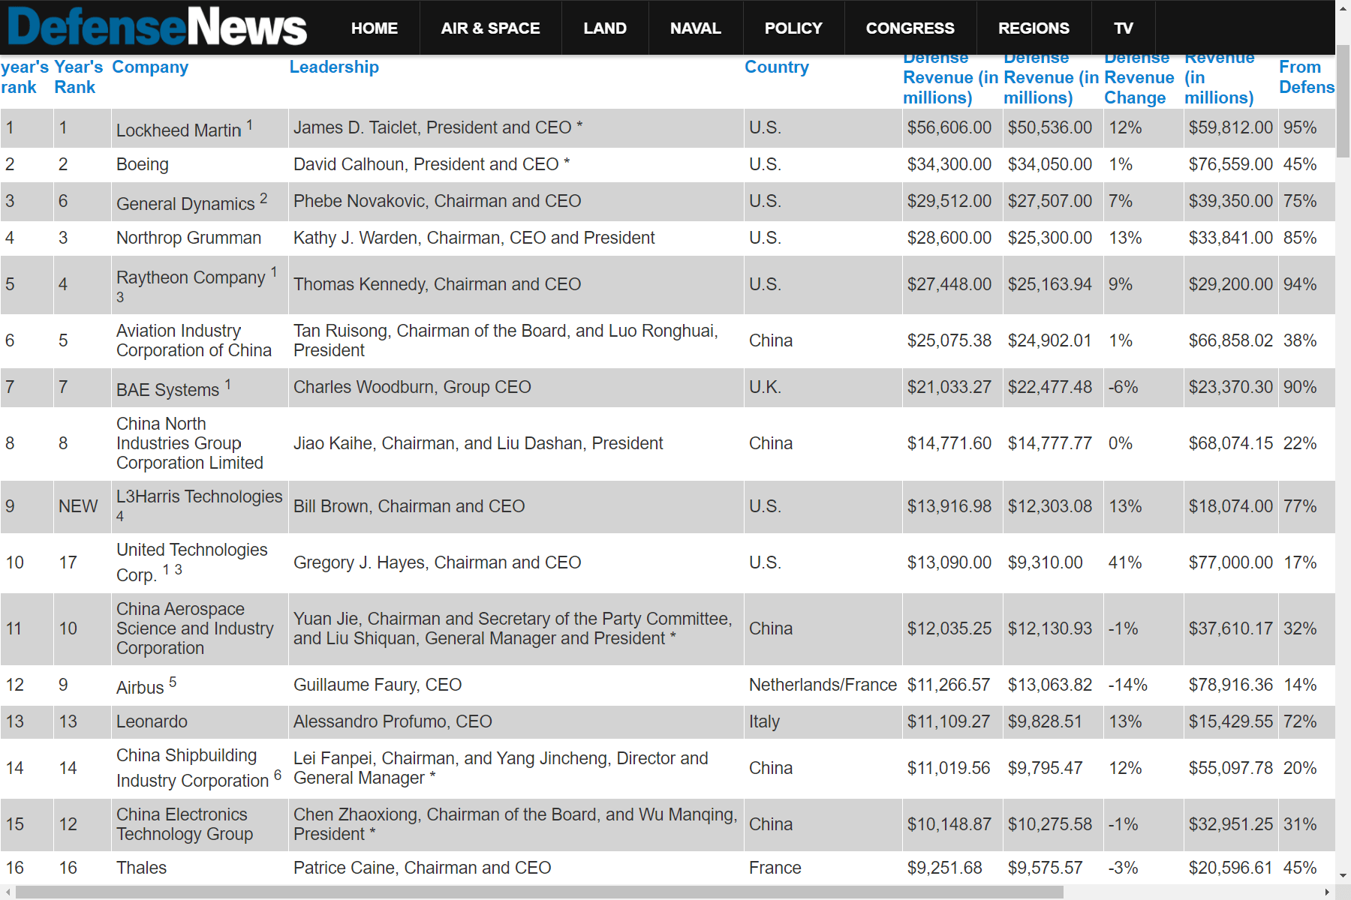Image resolution: width=1351 pixels, height=900 pixels.
Task: Open the LAND section
Action: [605, 28]
